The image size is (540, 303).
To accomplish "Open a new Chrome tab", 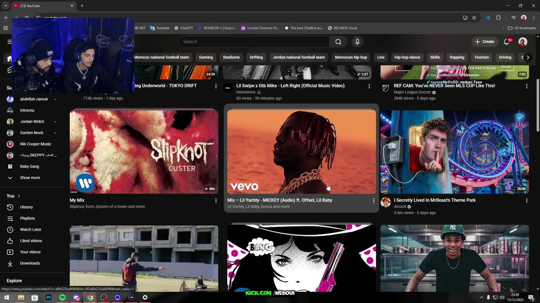I will 82,5.
